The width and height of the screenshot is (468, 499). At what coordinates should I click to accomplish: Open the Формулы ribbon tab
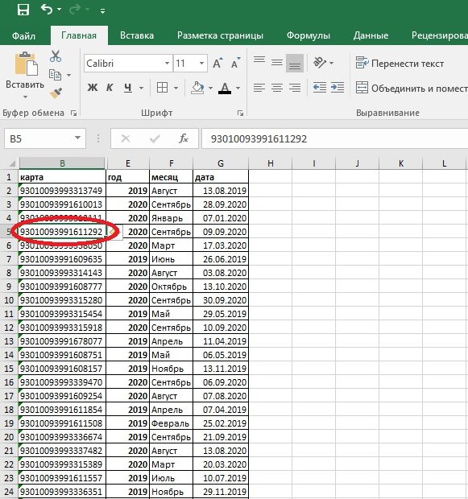click(308, 35)
